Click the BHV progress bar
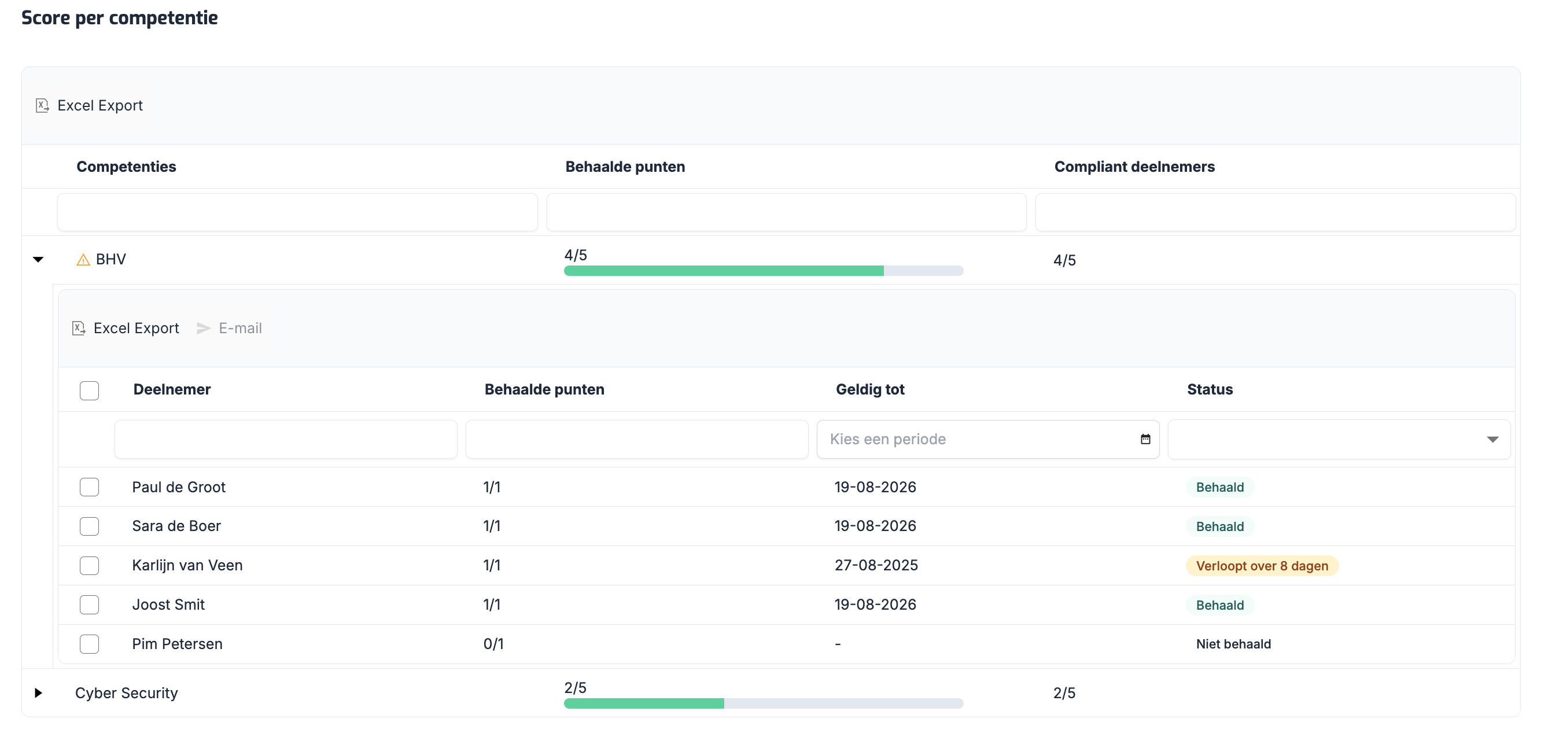The height and width of the screenshot is (752, 1548). [763, 271]
